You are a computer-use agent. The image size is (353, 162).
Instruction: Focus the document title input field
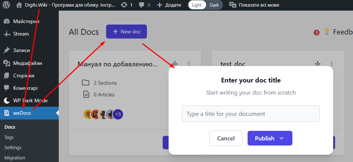point(251,114)
